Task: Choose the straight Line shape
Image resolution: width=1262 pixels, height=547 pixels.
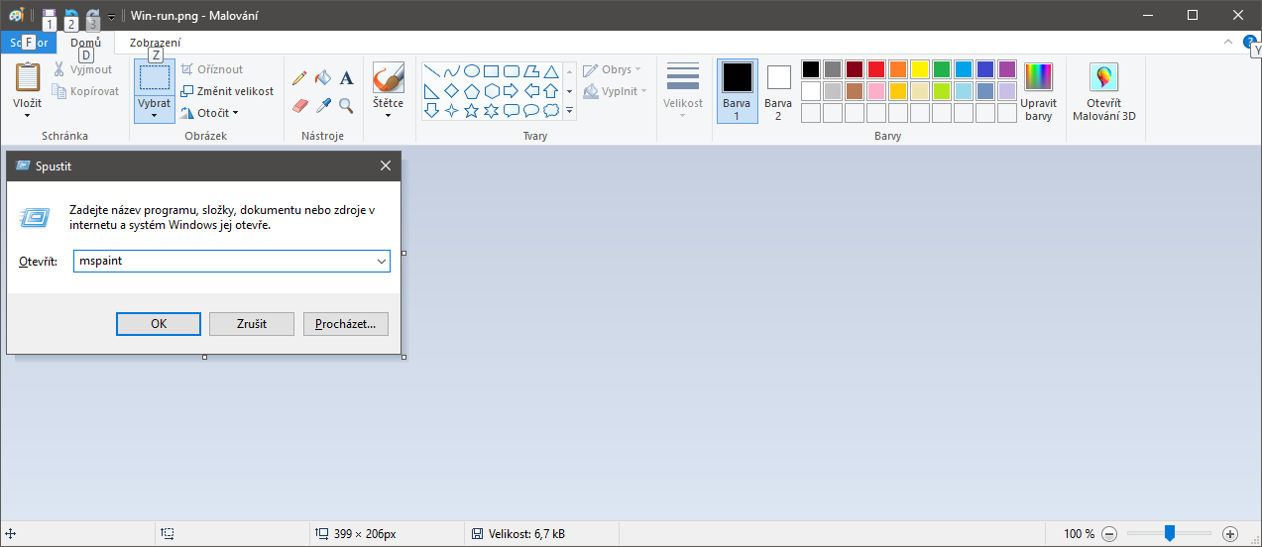Action: click(x=432, y=71)
